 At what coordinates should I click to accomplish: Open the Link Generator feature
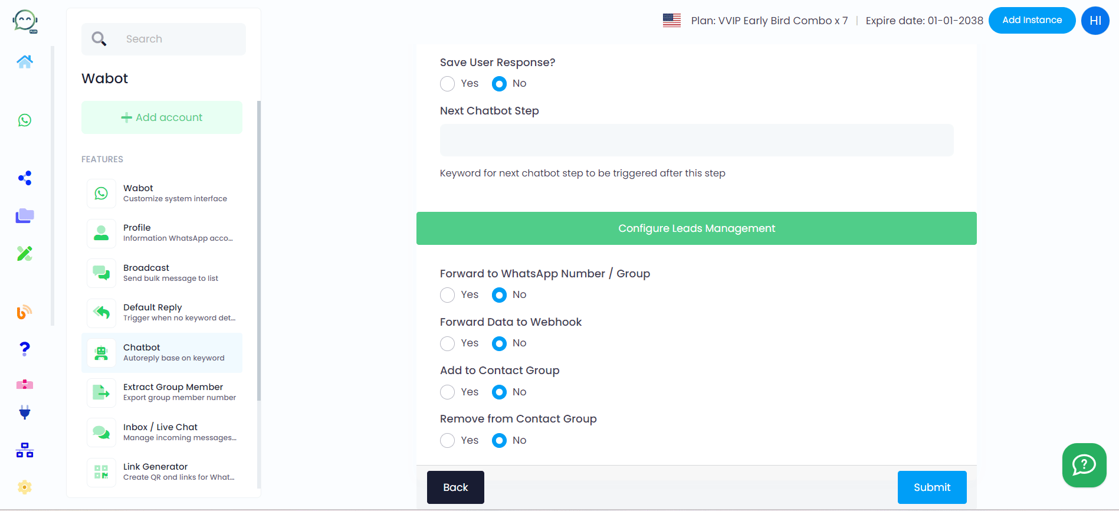(162, 471)
